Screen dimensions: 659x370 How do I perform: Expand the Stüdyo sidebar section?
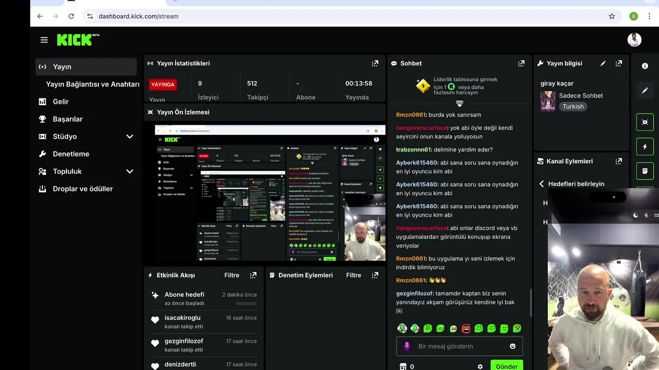pyautogui.click(x=130, y=136)
